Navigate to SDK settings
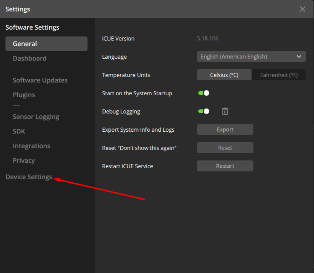The image size is (314, 273). (x=19, y=131)
